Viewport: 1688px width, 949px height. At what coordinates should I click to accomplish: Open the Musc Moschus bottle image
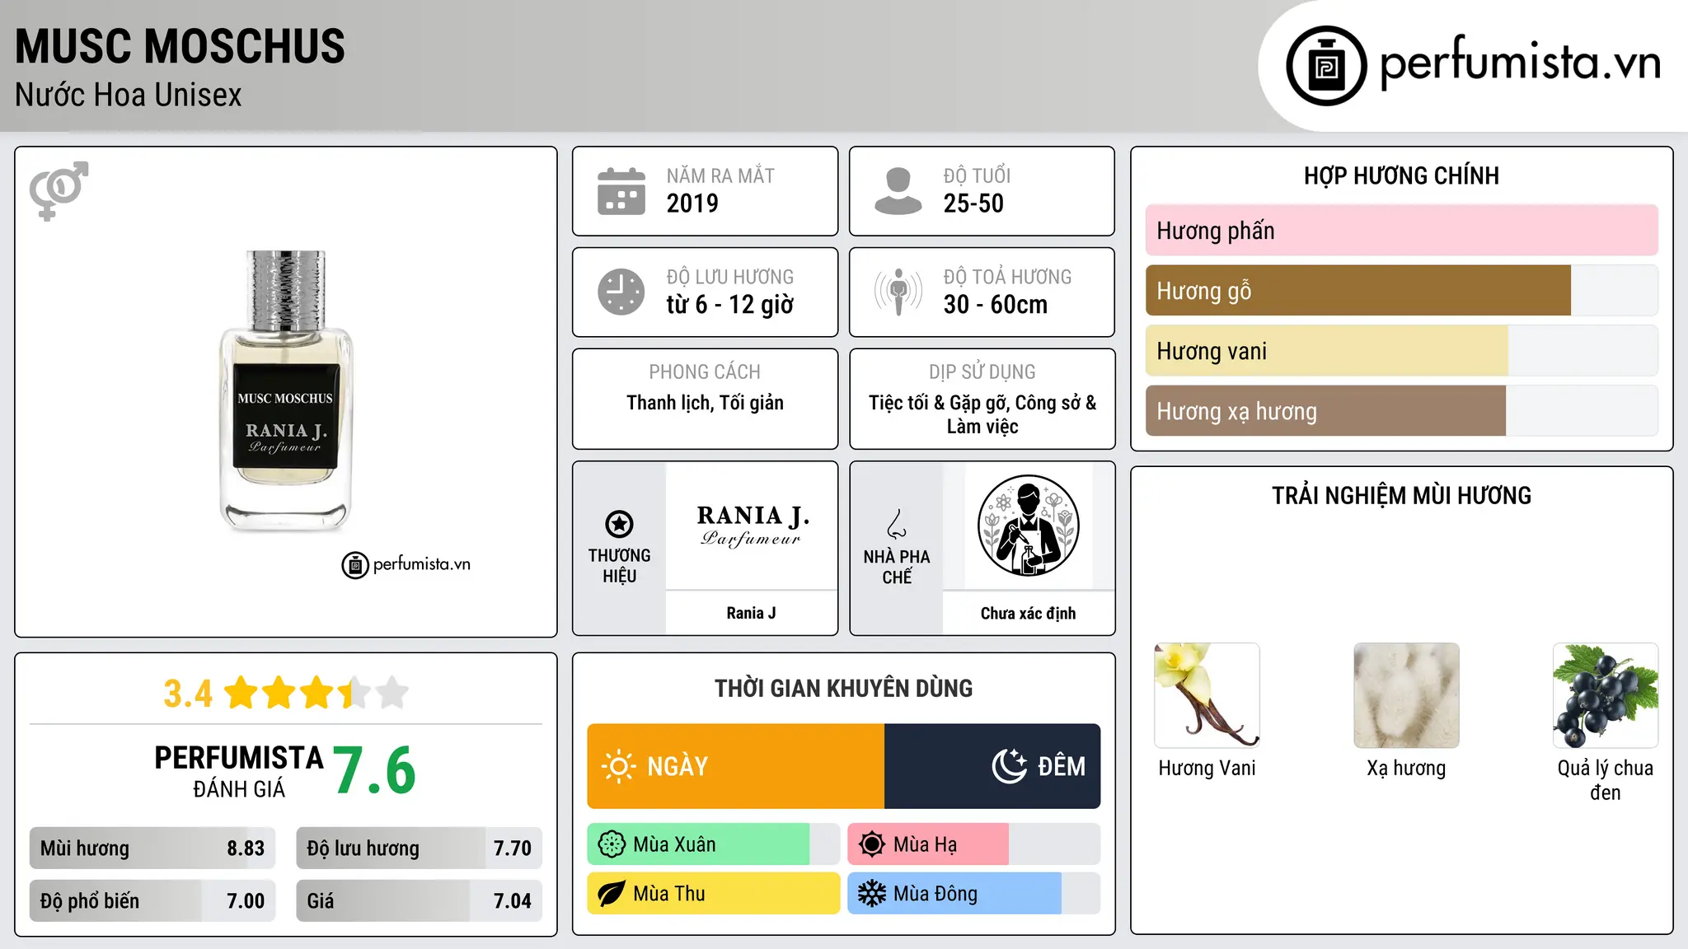tap(285, 390)
